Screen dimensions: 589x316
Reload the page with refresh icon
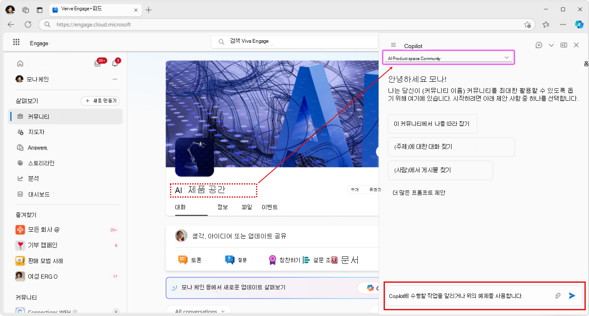click(x=28, y=24)
